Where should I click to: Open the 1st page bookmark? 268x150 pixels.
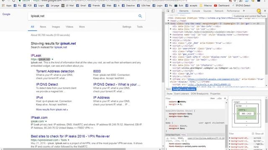pos(53,5)
